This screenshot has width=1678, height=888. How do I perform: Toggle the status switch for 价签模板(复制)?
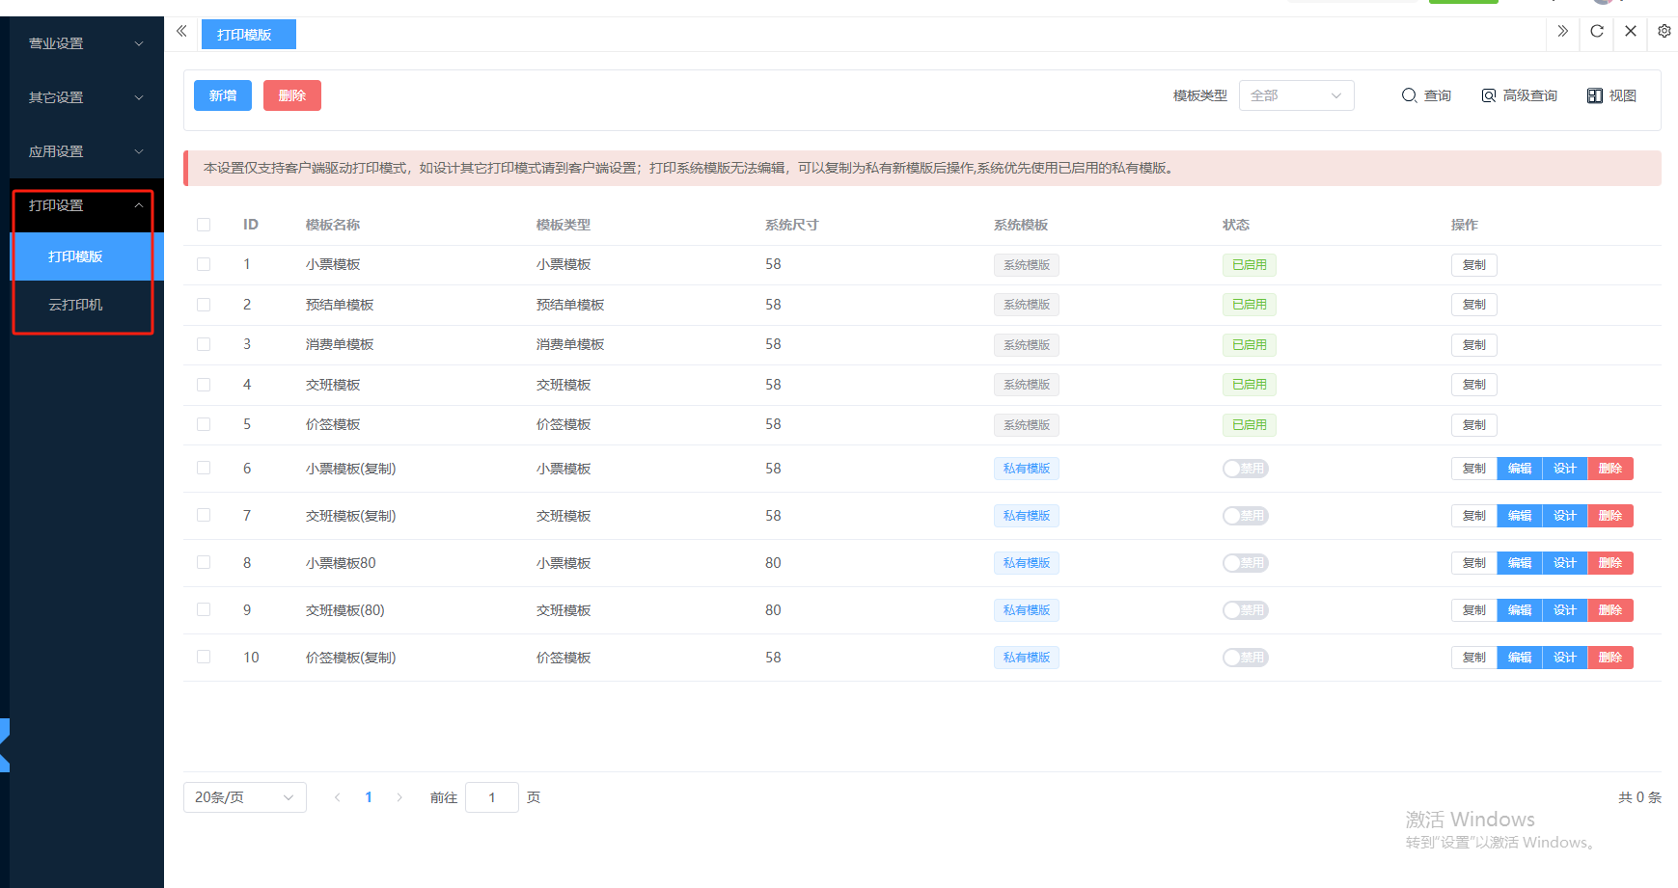point(1245,658)
